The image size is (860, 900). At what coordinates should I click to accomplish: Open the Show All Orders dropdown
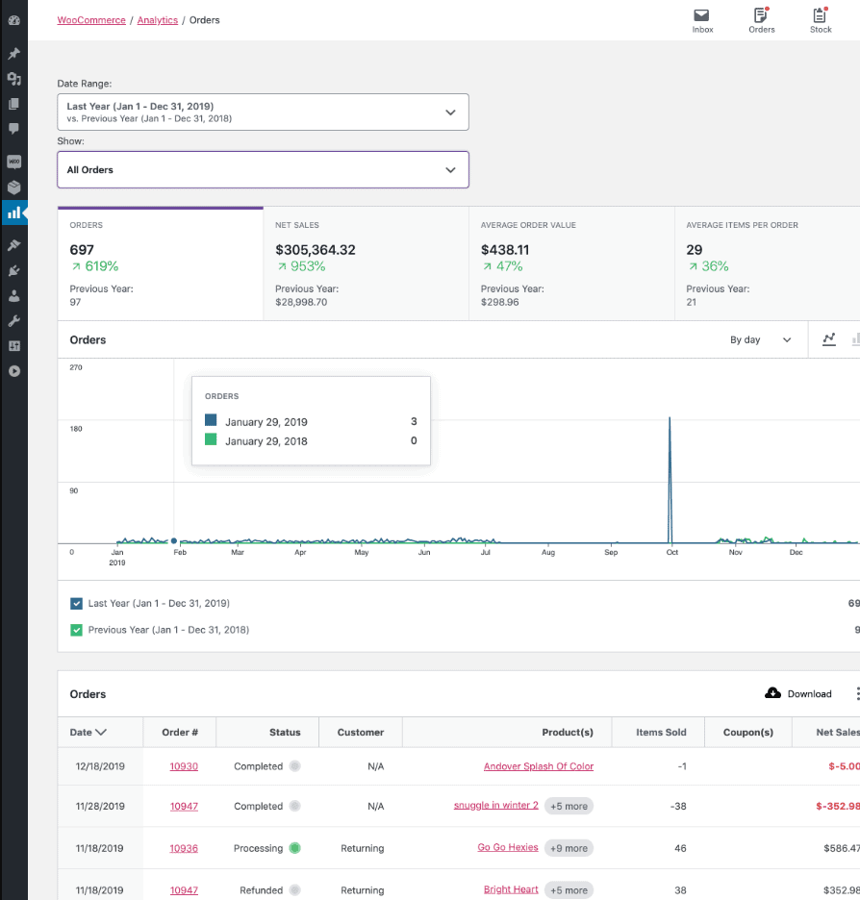pyautogui.click(x=263, y=169)
